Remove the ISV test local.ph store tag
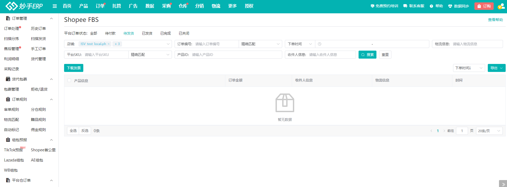 [x=109, y=44]
